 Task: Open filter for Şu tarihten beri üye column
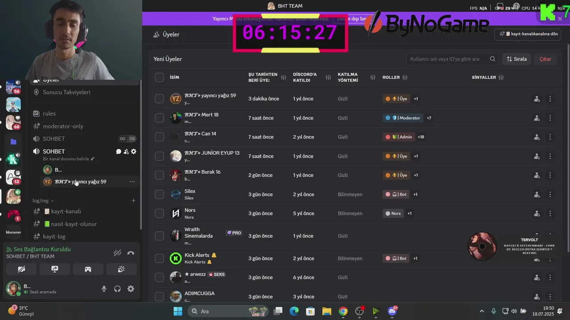pyautogui.click(x=283, y=77)
